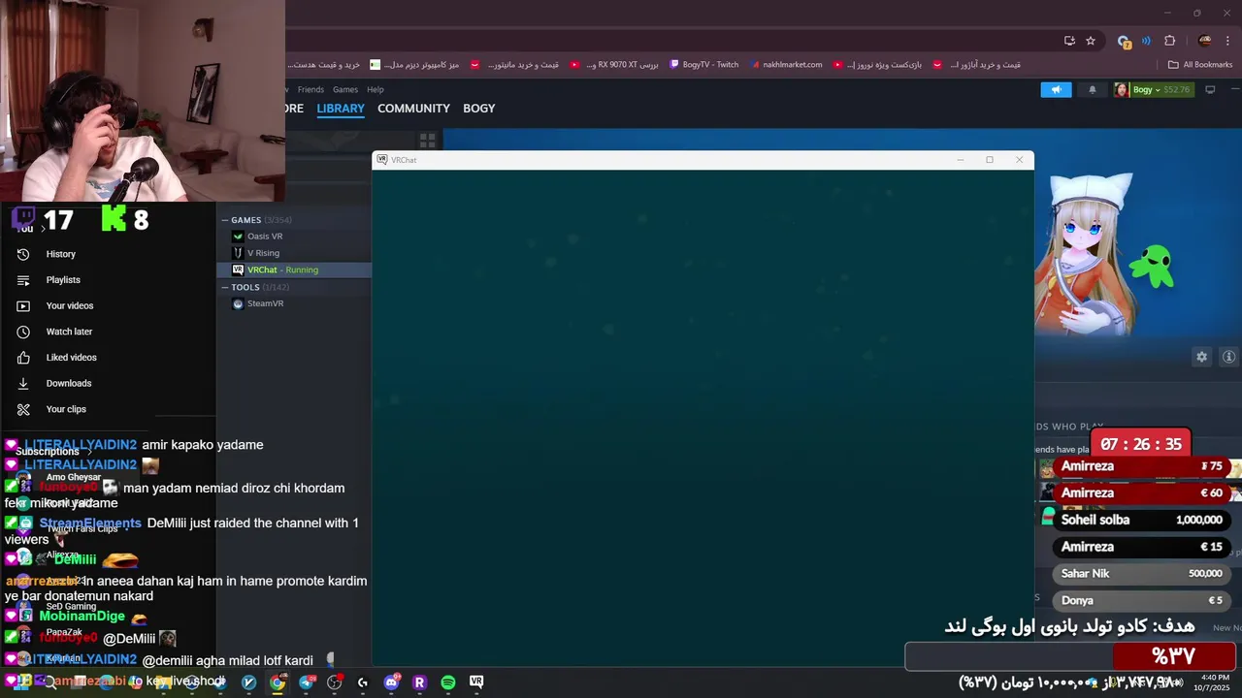Viewport: 1242px width, 698px height.
Task: Open the BogyTV - Twitch bookmark
Action: [703, 65]
